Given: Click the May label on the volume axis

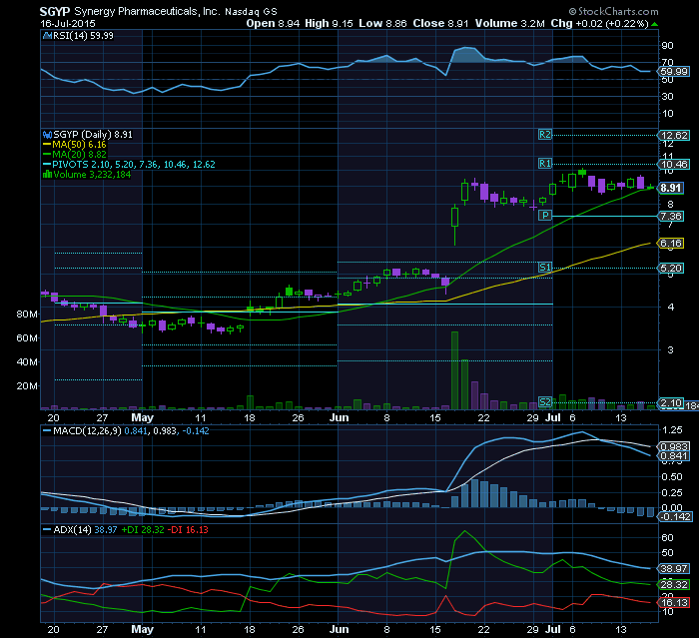Looking at the screenshot, I should (142, 417).
